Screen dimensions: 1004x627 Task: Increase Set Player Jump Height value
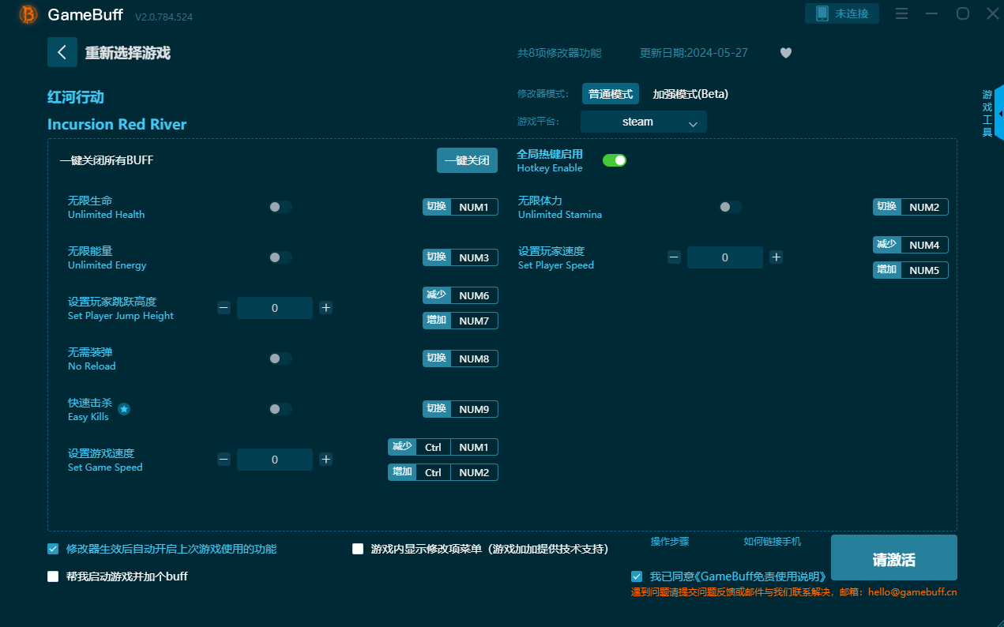[x=325, y=308]
